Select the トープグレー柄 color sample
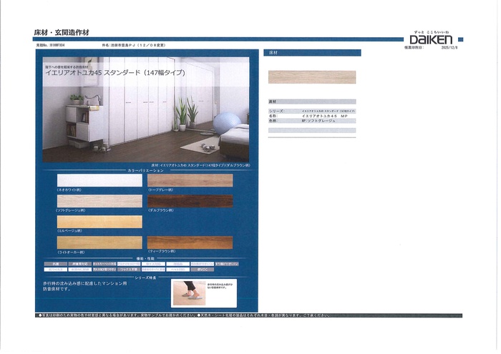 [190, 180]
